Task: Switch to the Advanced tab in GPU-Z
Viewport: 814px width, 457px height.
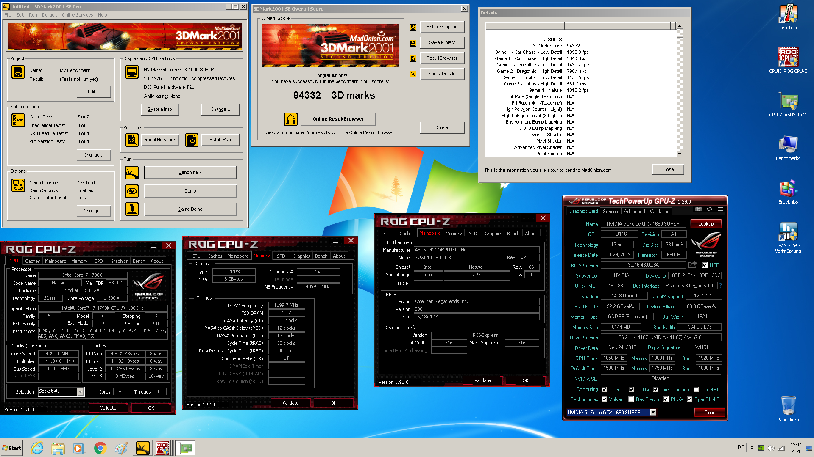Action: 634,212
